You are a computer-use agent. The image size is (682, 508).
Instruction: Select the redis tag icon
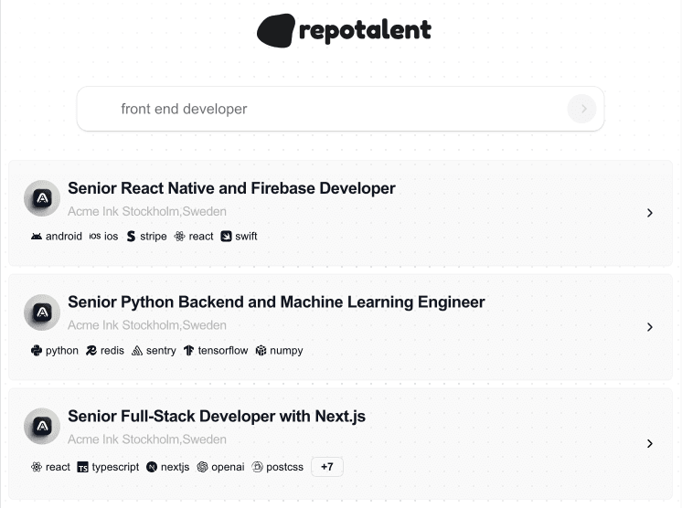[91, 350]
